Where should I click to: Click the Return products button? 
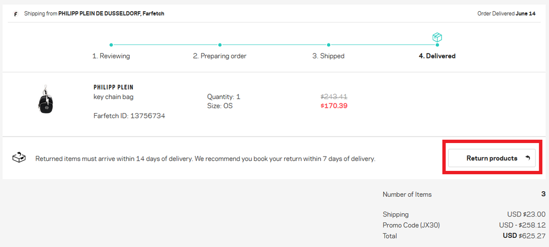pyautogui.click(x=492, y=158)
